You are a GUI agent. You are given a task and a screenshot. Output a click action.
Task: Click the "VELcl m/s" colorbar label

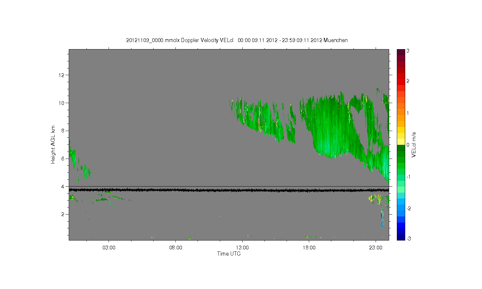coord(414,144)
